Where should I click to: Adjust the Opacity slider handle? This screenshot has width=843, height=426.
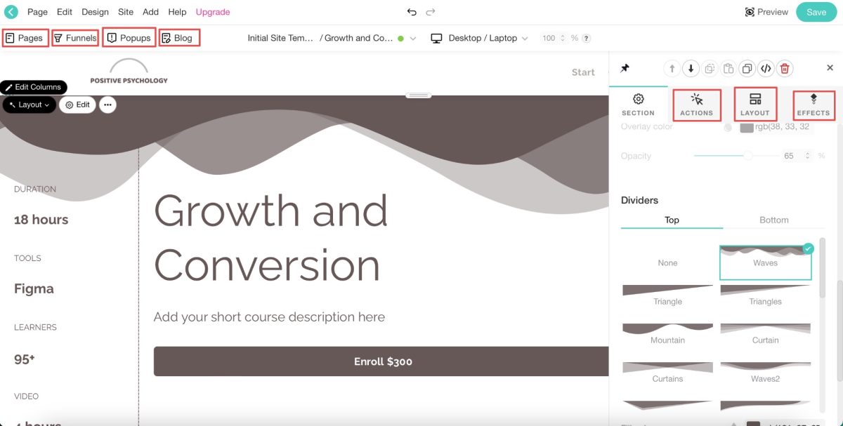point(748,156)
